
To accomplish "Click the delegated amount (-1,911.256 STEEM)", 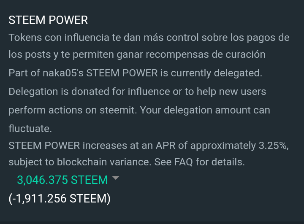I will 60,199.
